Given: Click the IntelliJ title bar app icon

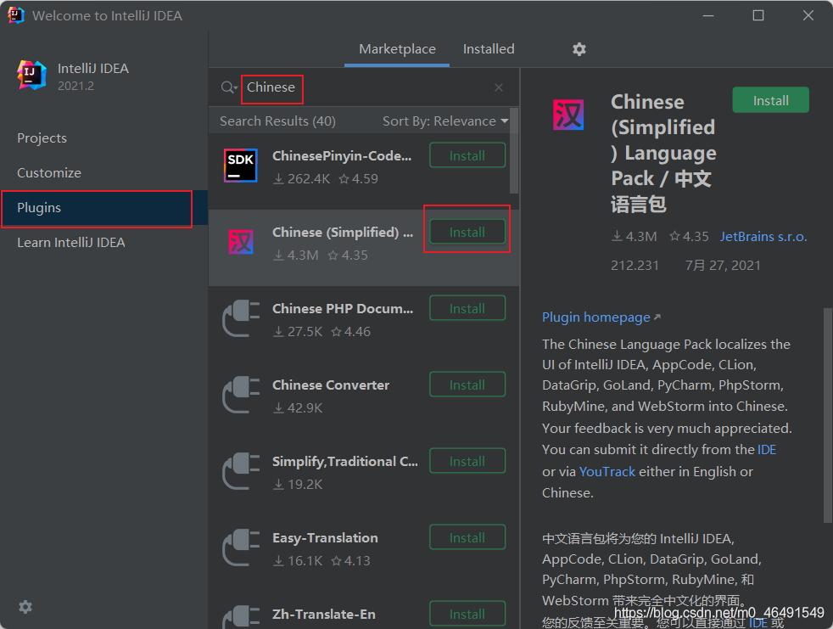Looking at the screenshot, I should point(16,15).
